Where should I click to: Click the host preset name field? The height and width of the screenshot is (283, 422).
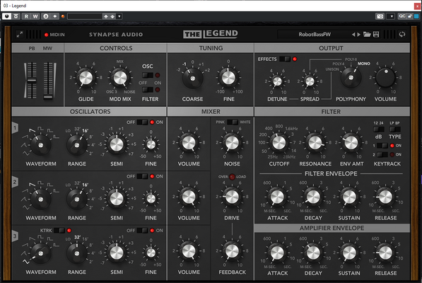coord(85,16)
